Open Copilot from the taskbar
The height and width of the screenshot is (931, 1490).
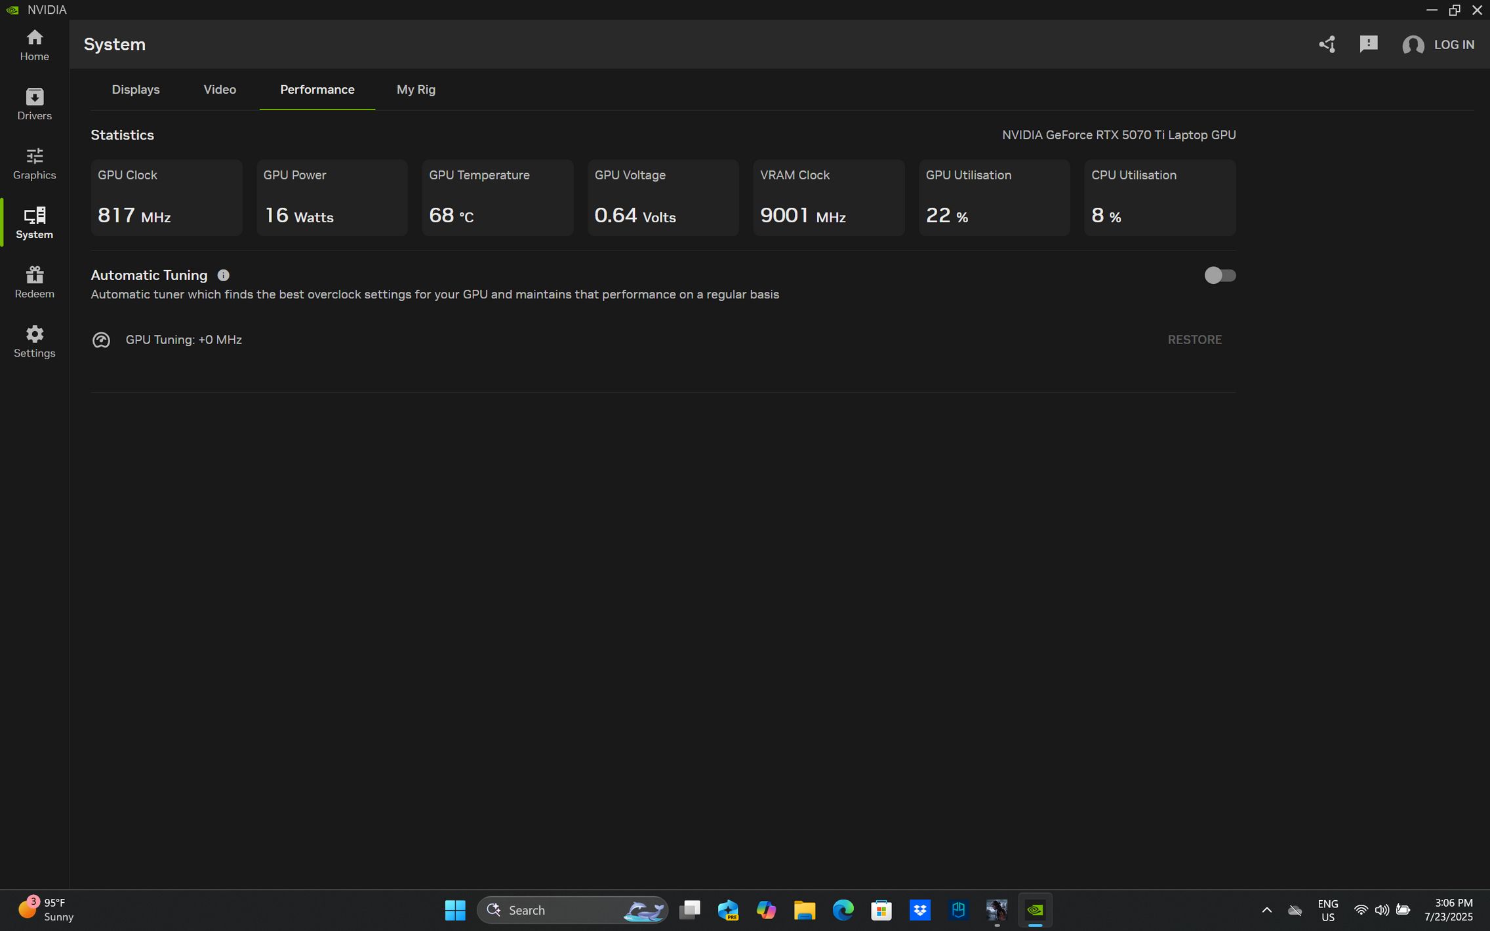click(x=766, y=910)
